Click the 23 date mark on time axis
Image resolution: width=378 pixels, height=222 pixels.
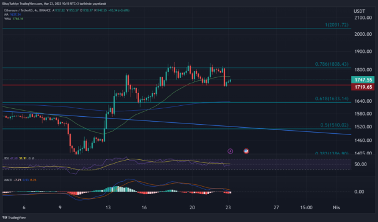coord(228,207)
